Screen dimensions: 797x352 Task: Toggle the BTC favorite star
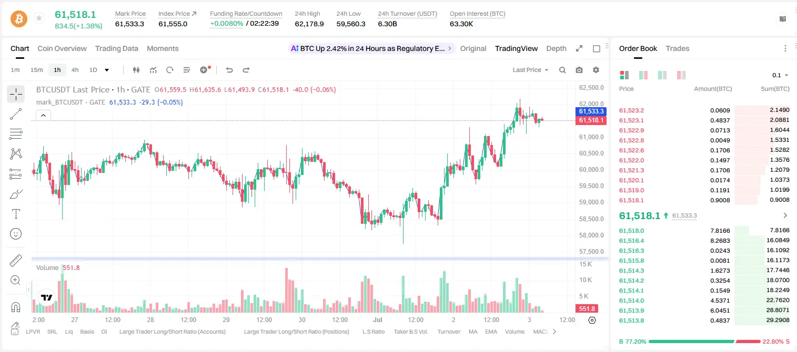(39, 18)
